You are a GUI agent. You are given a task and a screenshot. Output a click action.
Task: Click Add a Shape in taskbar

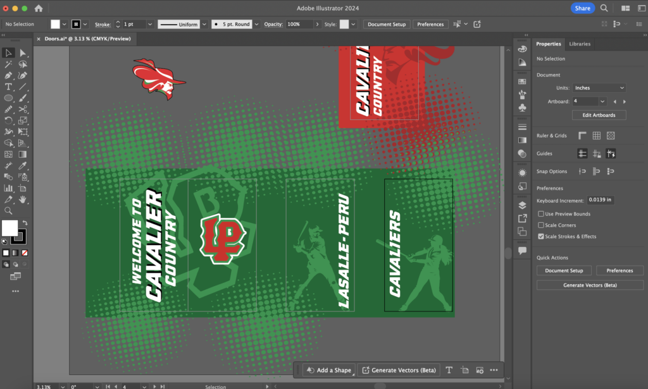pos(329,370)
